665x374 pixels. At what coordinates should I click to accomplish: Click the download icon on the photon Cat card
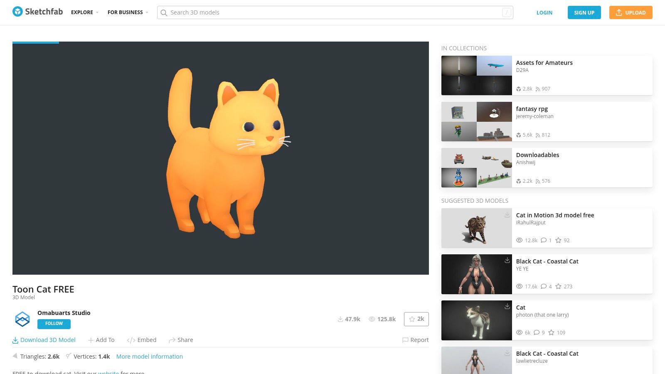(x=507, y=307)
